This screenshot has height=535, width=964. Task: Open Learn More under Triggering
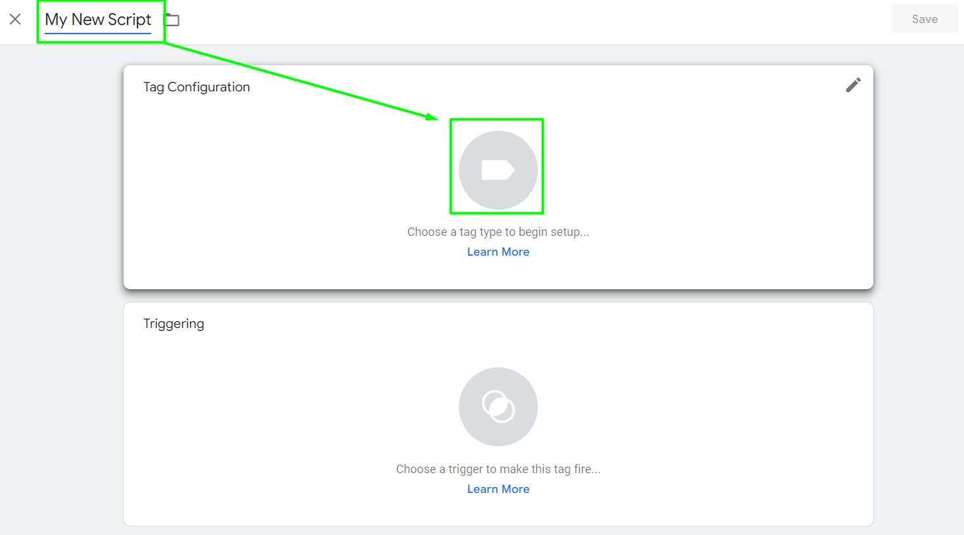498,489
